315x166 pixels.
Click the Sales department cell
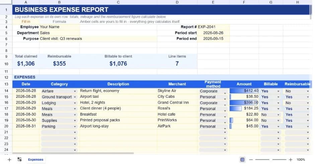(x=60, y=33)
